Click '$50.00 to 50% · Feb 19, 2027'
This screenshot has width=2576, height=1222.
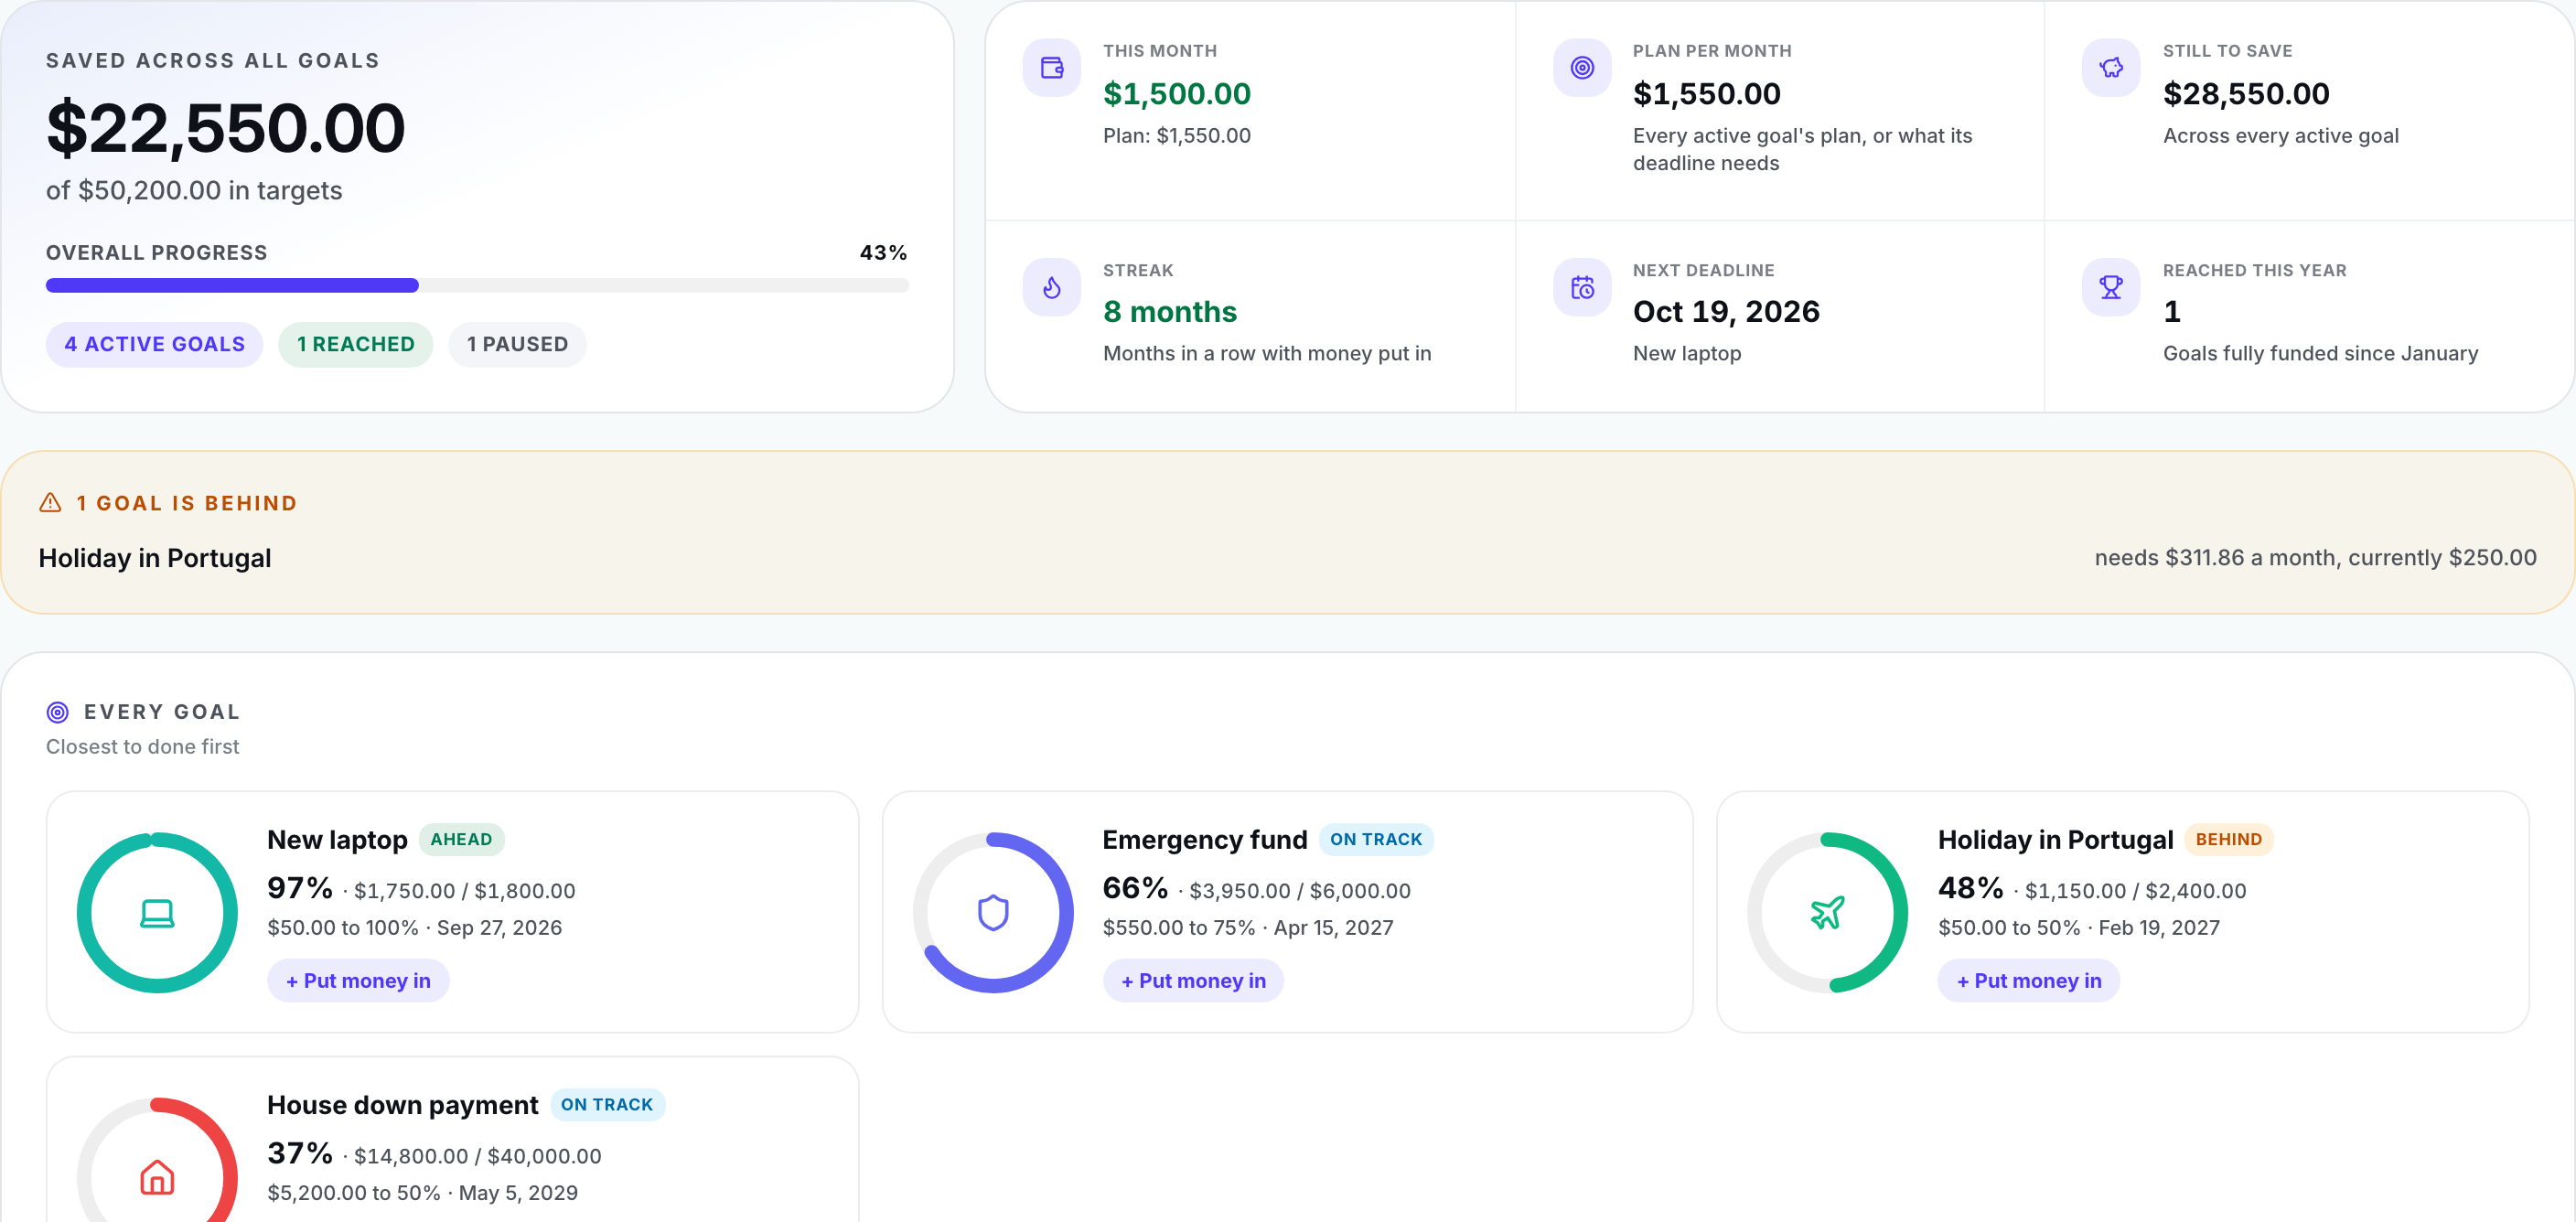[x=2078, y=927]
